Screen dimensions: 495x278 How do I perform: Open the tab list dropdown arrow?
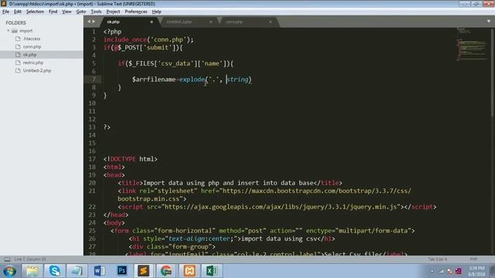(x=489, y=22)
